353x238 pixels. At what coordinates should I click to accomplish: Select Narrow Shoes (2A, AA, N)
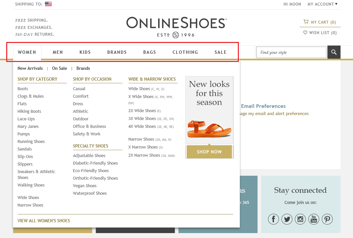[x=150, y=139]
